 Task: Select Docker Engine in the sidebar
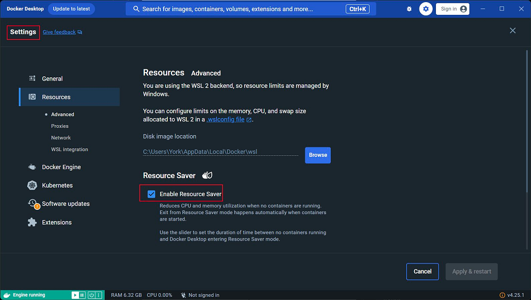pyautogui.click(x=61, y=167)
